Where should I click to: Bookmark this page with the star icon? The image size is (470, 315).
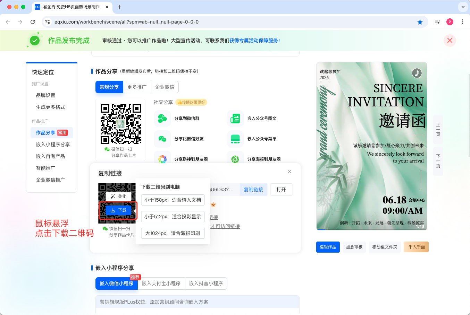click(420, 22)
